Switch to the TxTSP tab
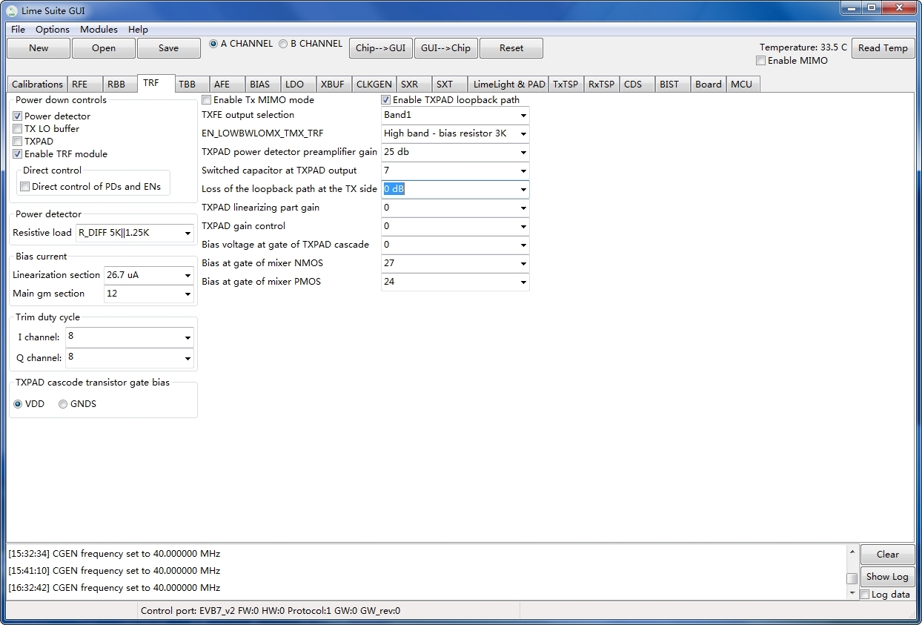Screen dimensions: 922x625 [x=566, y=85]
